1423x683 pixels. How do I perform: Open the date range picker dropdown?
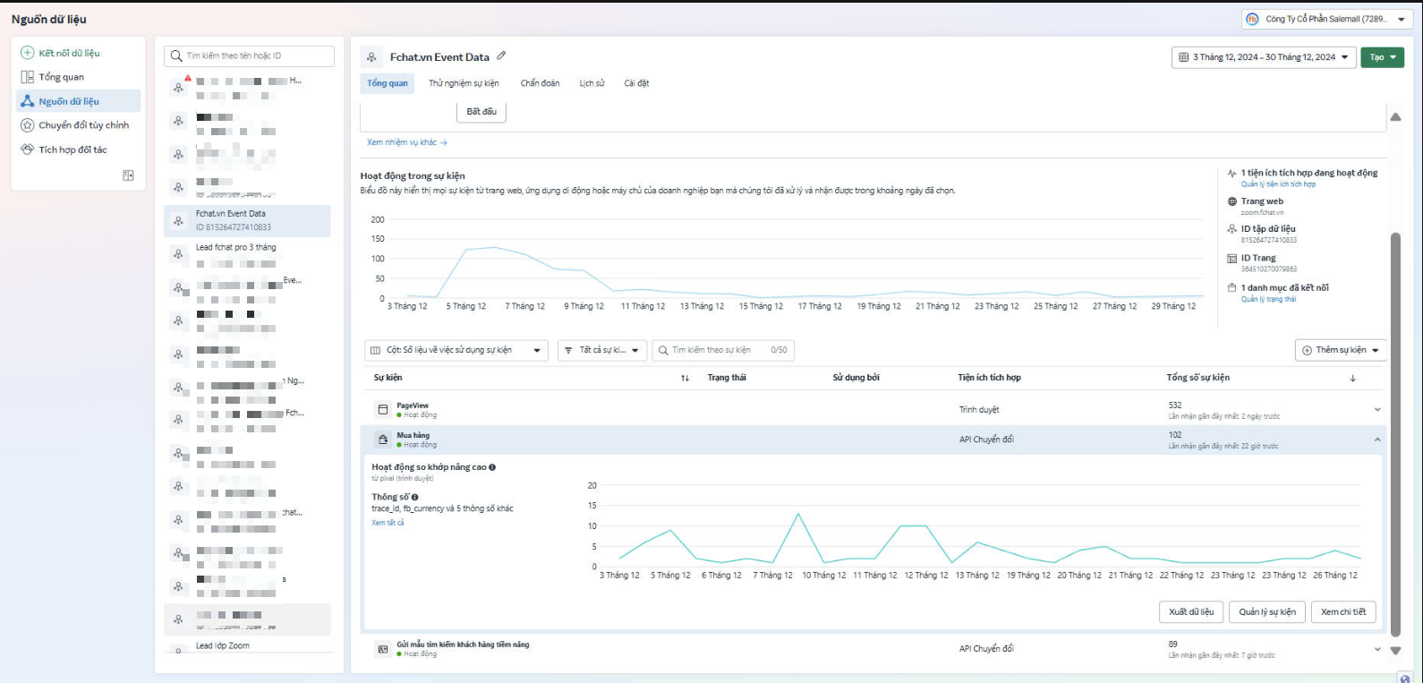(1262, 57)
